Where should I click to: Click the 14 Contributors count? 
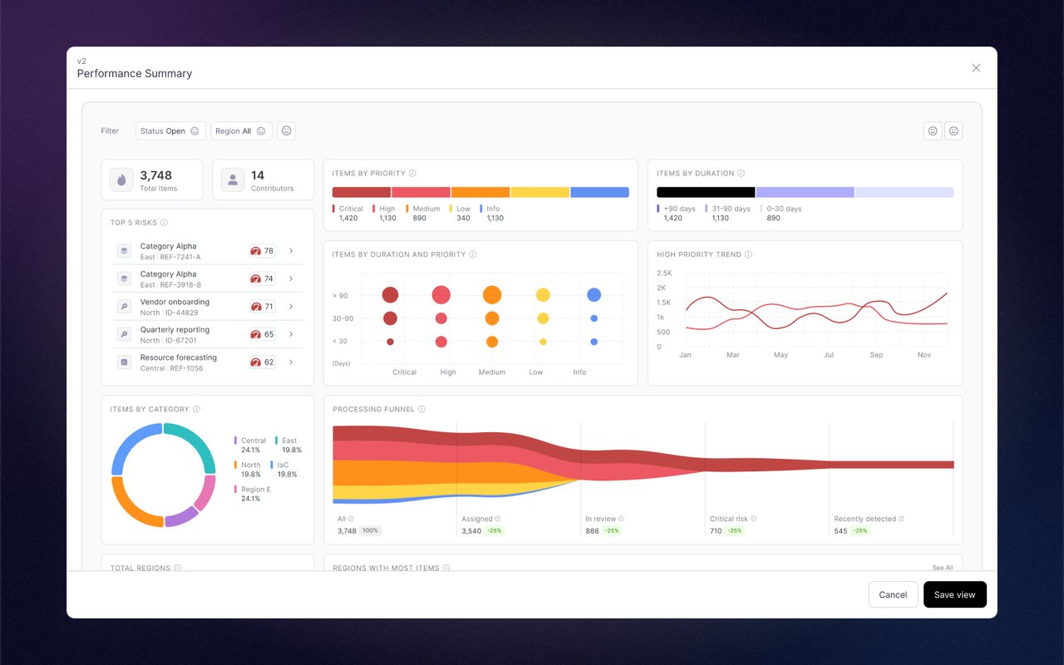258,175
